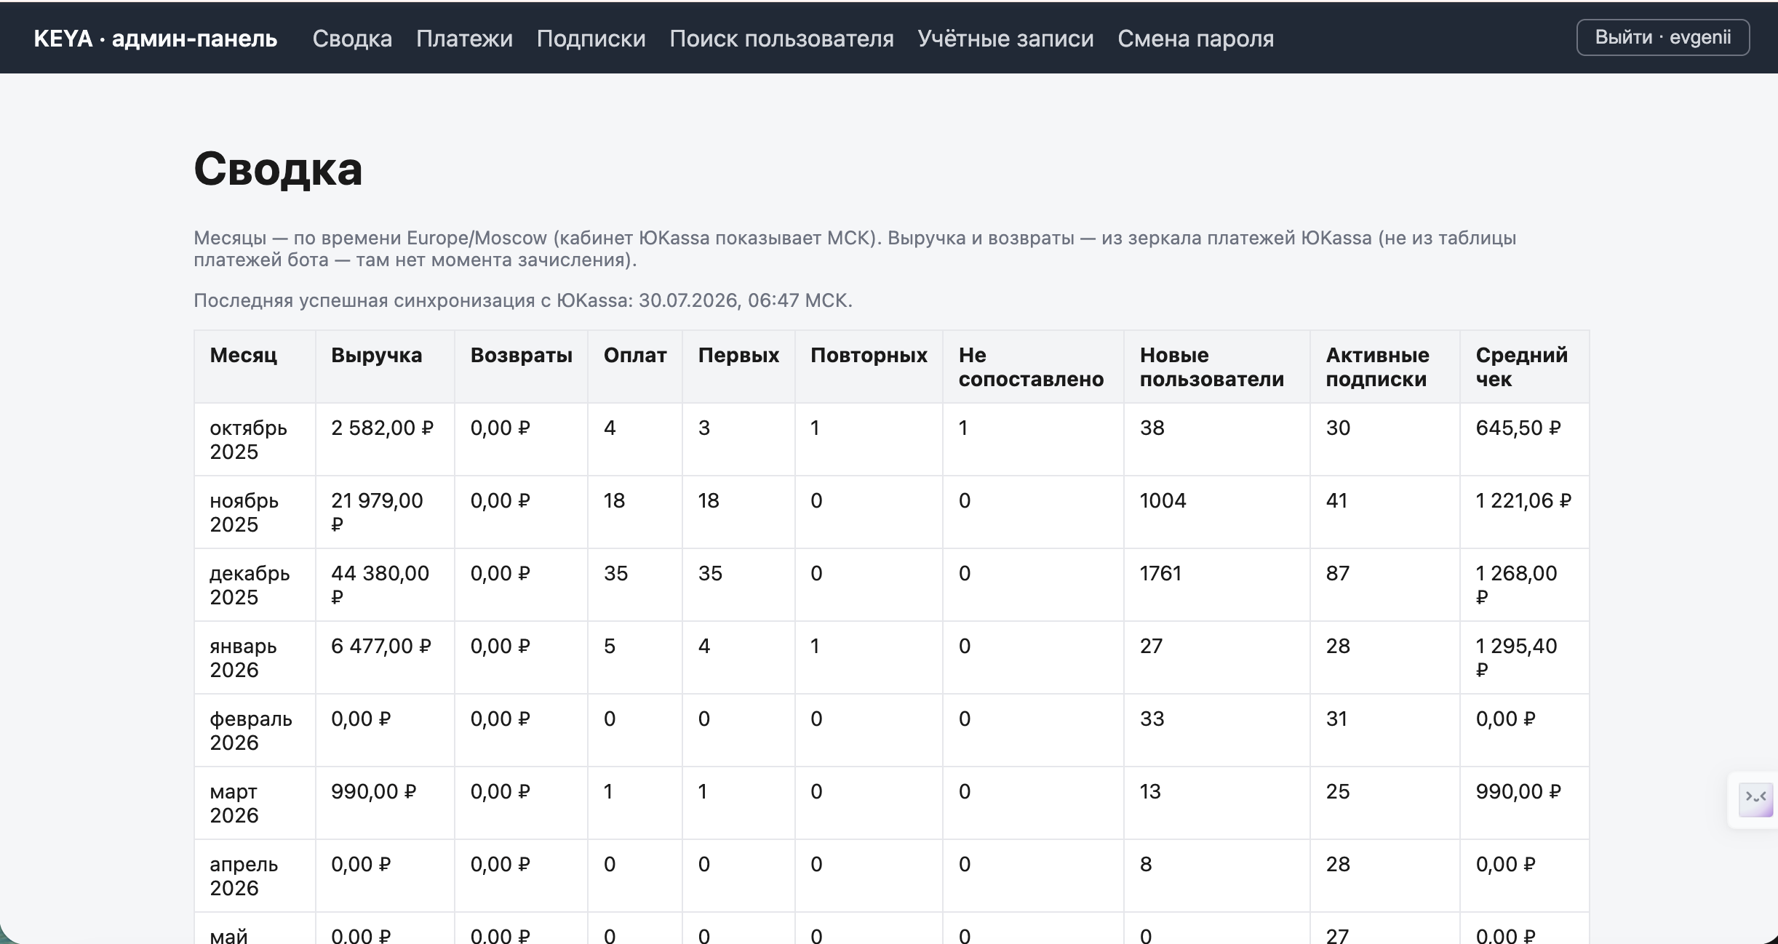Click active subscriptions value 30 for октябрь 2025
Screen dimensions: 1778x944
pyautogui.click(x=1339, y=428)
